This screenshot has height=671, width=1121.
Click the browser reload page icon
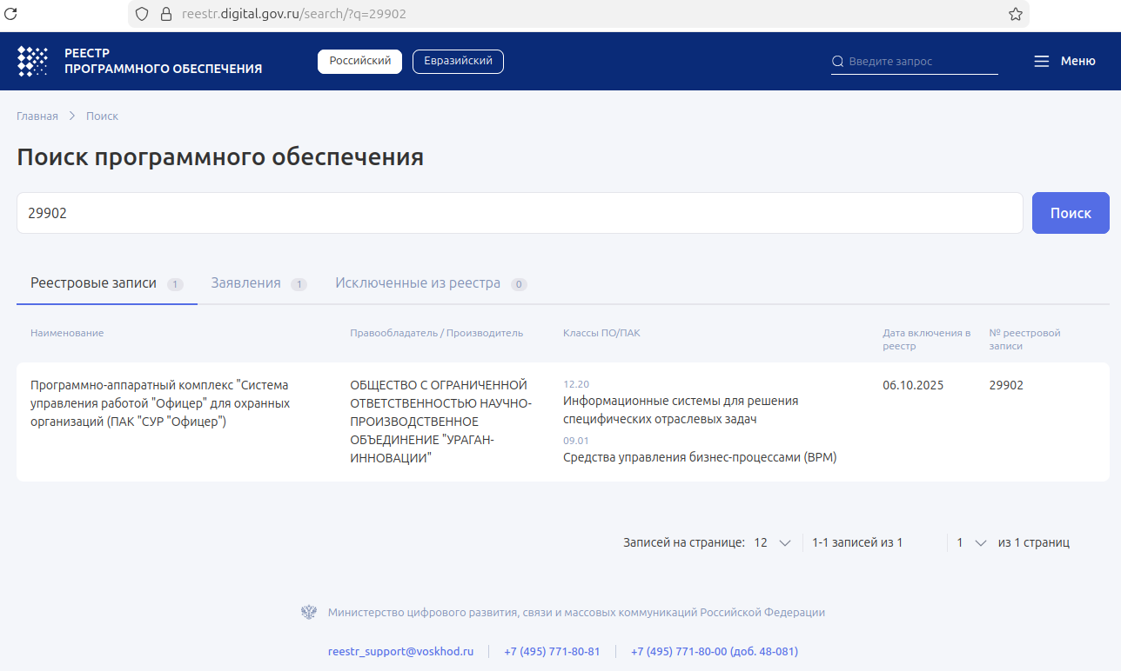tap(11, 14)
